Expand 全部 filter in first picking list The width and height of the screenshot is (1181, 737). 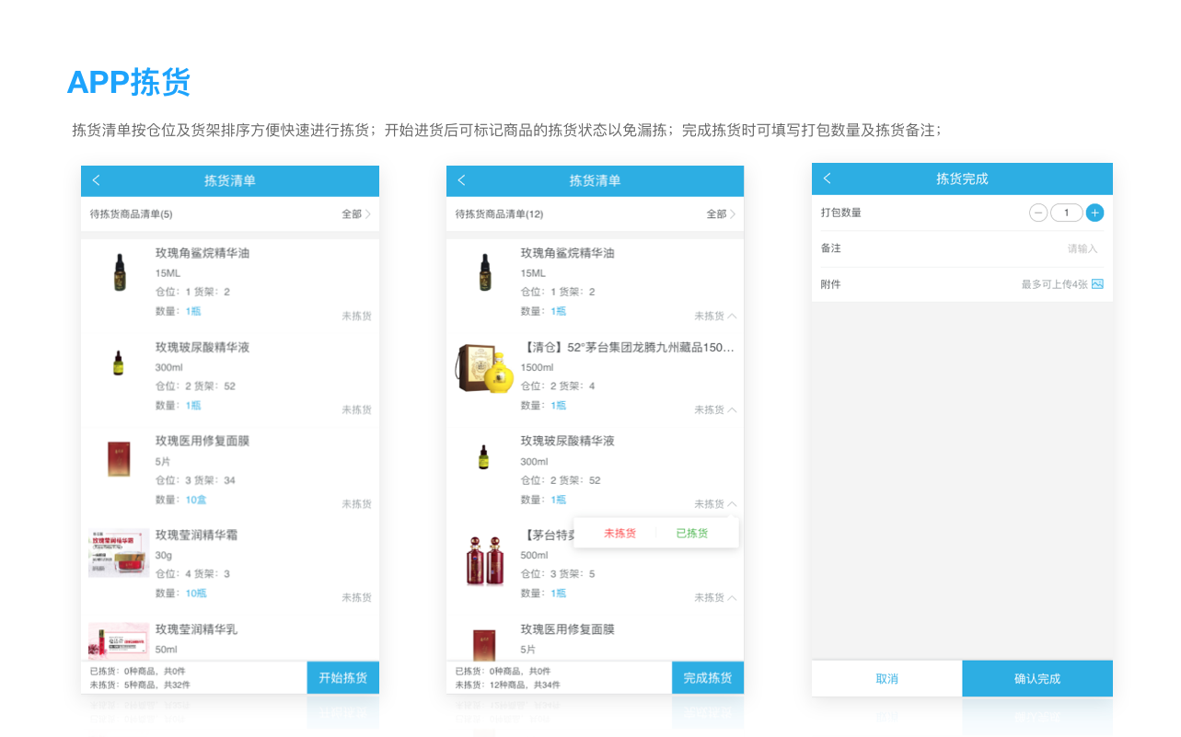(356, 214)
